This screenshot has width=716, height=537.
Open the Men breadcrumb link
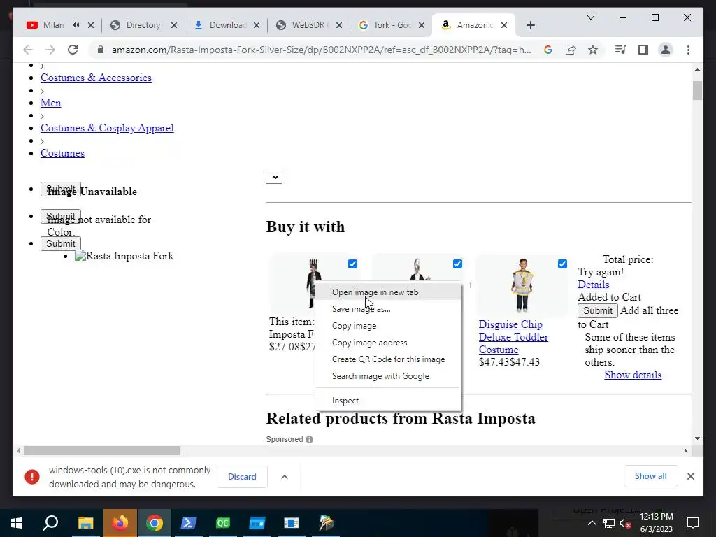(x=50, y=103)
